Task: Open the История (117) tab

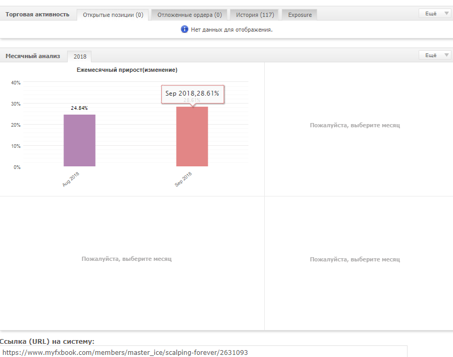Action: (255, 15)
